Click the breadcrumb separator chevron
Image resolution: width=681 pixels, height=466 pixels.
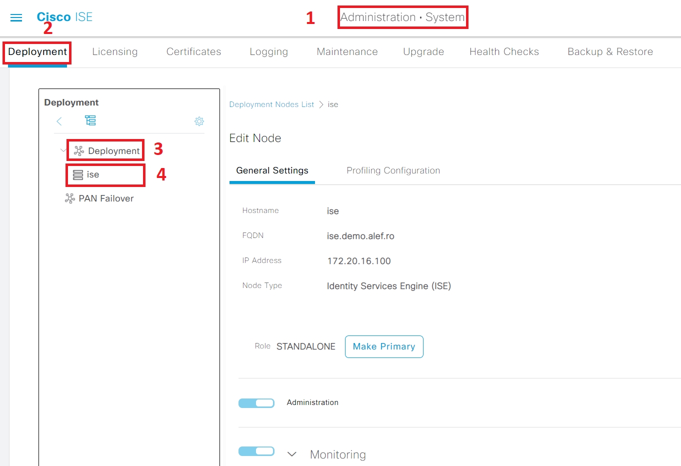(321, 104)
